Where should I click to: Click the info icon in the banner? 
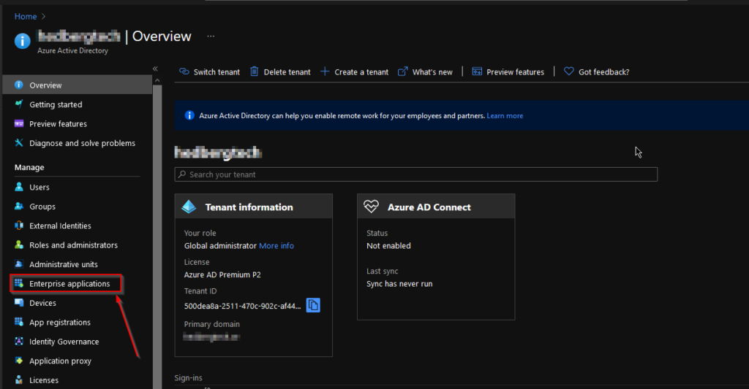(x=189, y=115)
